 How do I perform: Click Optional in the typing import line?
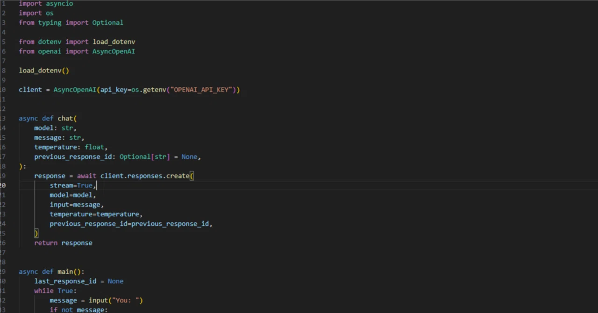pyautogui.click(x=107, y=22)
